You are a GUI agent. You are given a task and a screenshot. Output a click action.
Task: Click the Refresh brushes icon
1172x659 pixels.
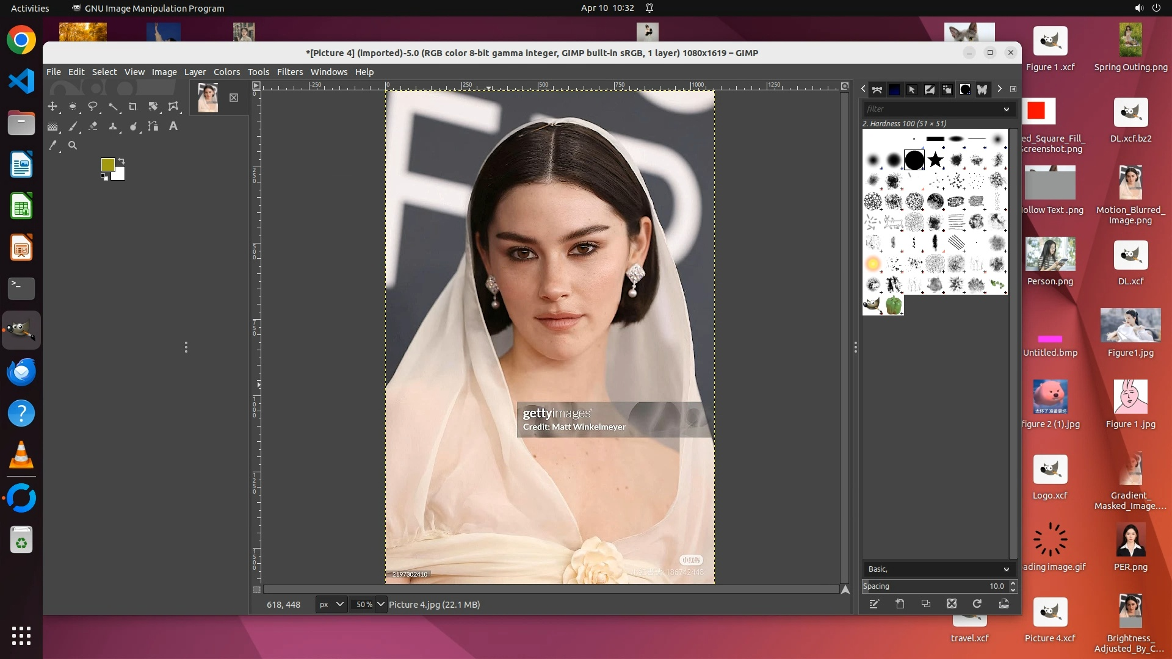pos(977,603)
